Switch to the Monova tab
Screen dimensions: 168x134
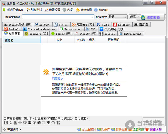(x=61, y=25)
